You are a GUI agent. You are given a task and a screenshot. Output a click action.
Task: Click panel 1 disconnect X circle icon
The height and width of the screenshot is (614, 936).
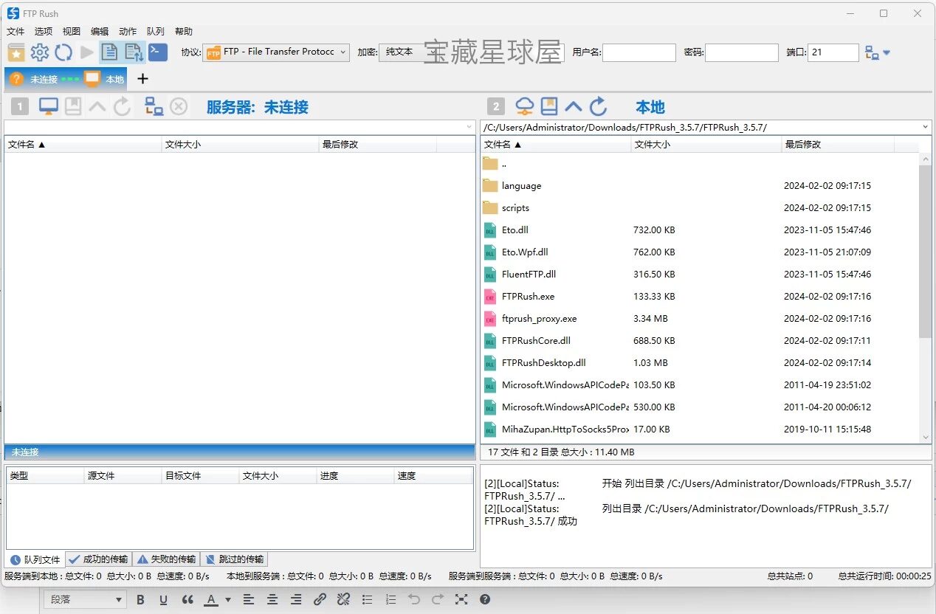[x=179, y=107]
